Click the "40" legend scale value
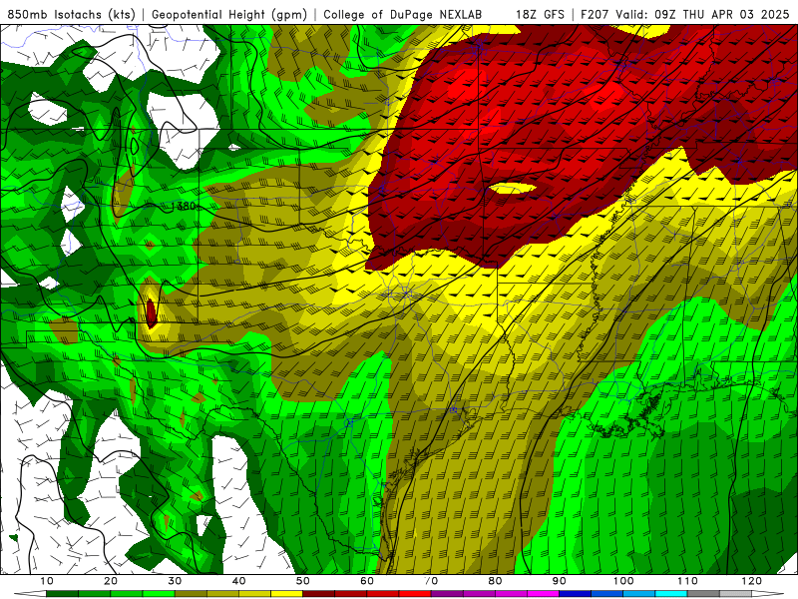The image size is (798, 599). [238, 581]
